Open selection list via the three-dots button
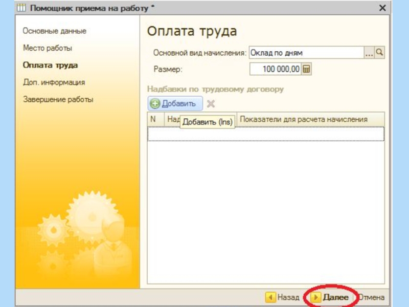Screen dimensions: 409x307 [x=369, y=53]
